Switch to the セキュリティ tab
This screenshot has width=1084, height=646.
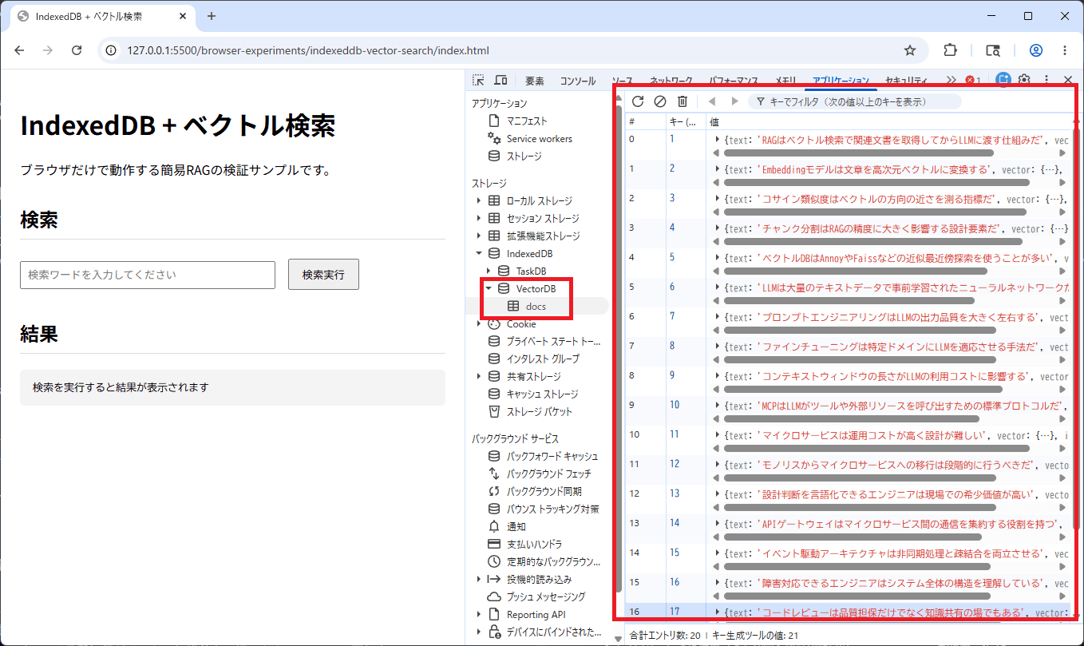(x=907, y=81)
